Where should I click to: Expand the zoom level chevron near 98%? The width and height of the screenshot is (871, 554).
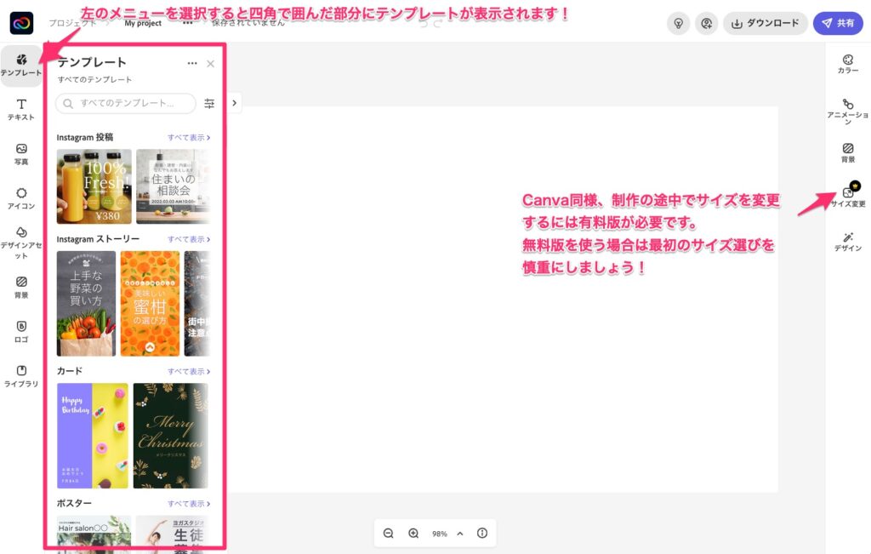(x=460, y=533)
